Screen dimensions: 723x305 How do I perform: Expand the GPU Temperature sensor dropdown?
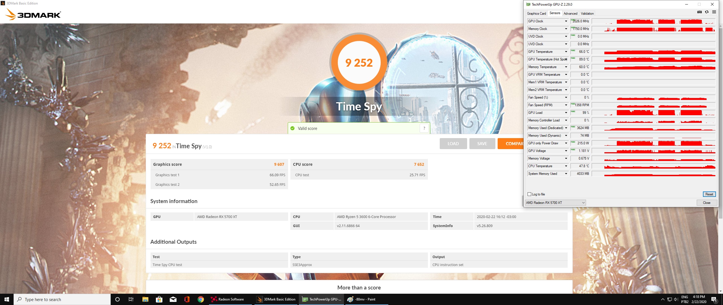tap(566, 52)
